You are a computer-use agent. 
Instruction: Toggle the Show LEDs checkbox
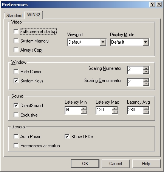67,136
